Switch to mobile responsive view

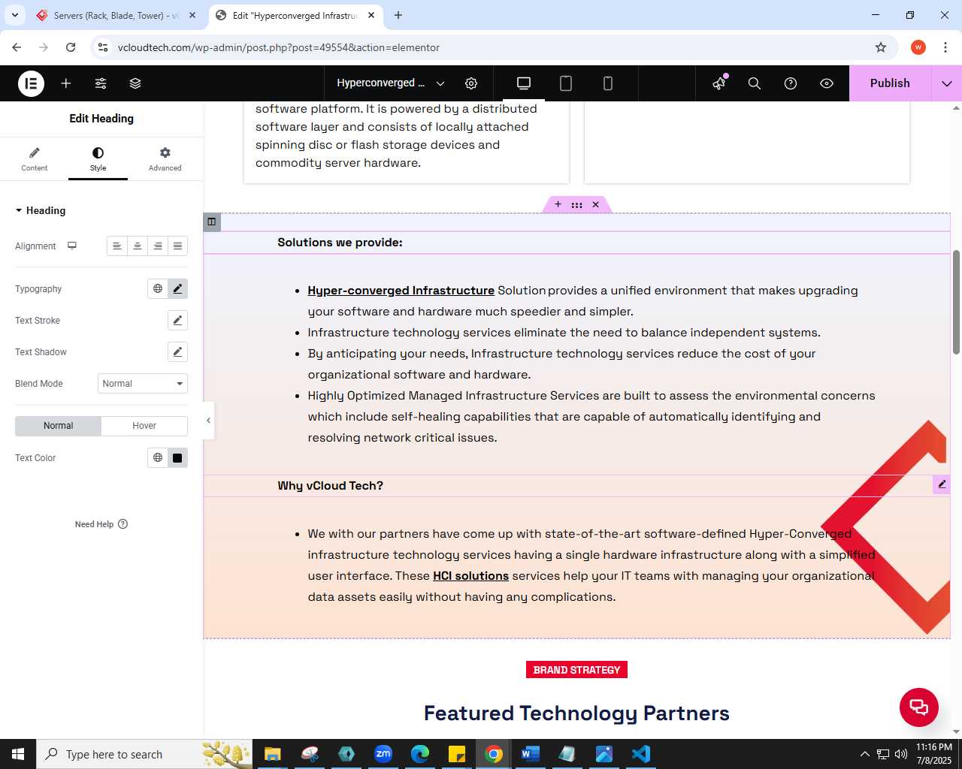click(608, 83)
